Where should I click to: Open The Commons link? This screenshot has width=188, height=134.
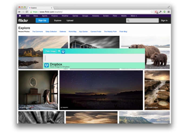[x=38, y=31]
